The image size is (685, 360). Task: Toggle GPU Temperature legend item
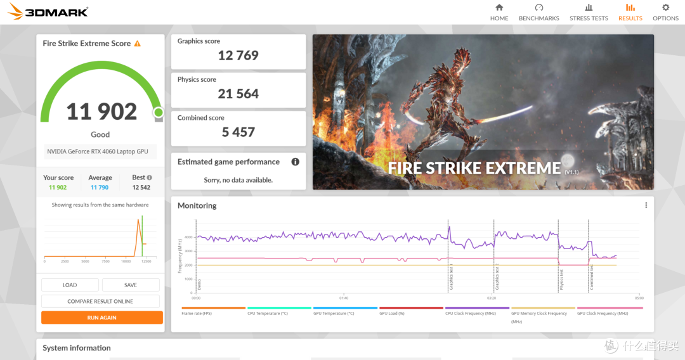tap(345, 311)
